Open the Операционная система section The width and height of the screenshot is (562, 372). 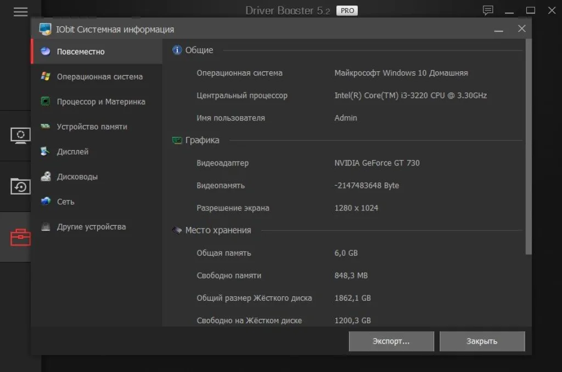[97, 77]
